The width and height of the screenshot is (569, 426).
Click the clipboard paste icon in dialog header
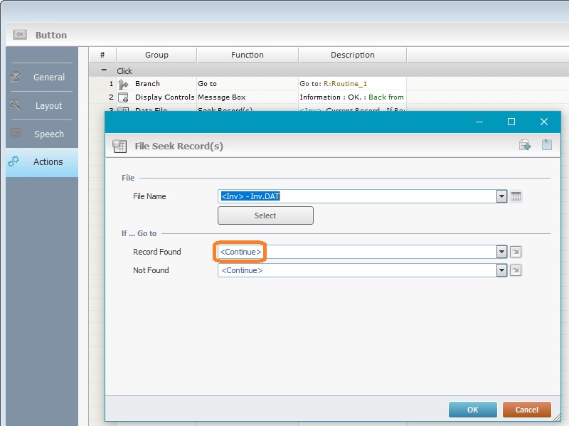pos(546,145)
